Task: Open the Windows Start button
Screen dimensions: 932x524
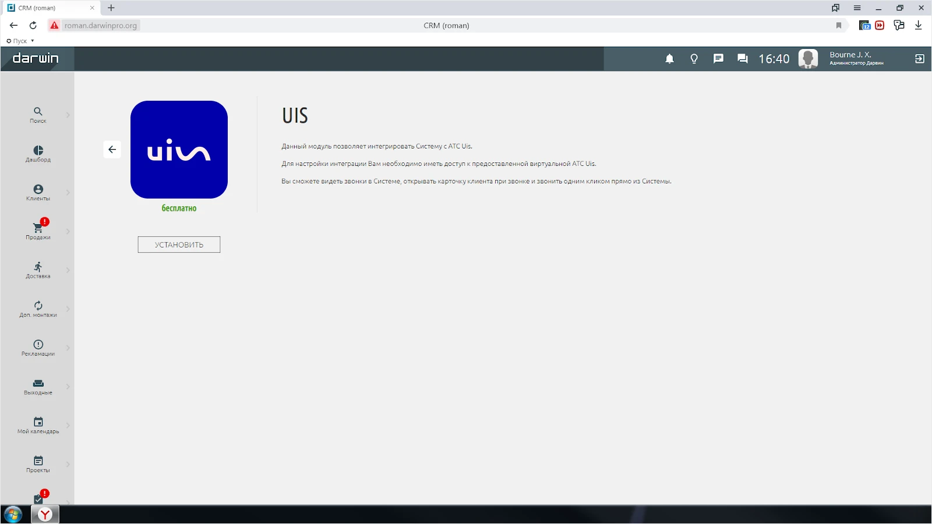Action: 13,515
